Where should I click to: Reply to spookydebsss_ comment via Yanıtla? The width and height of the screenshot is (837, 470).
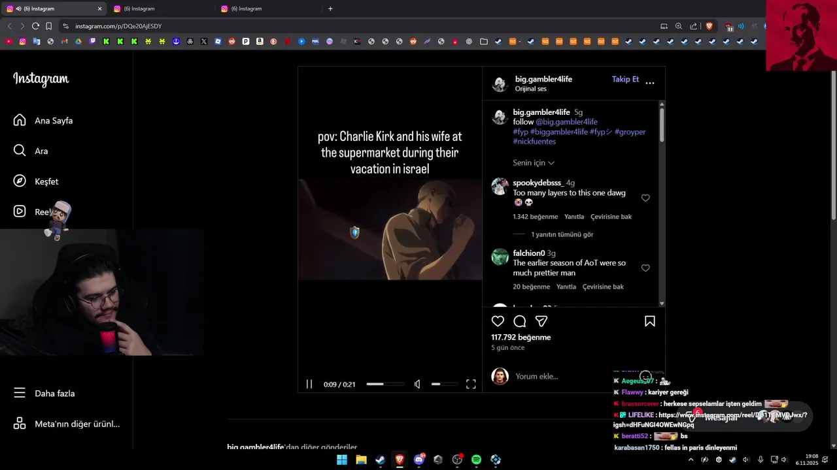pos(574,217)
